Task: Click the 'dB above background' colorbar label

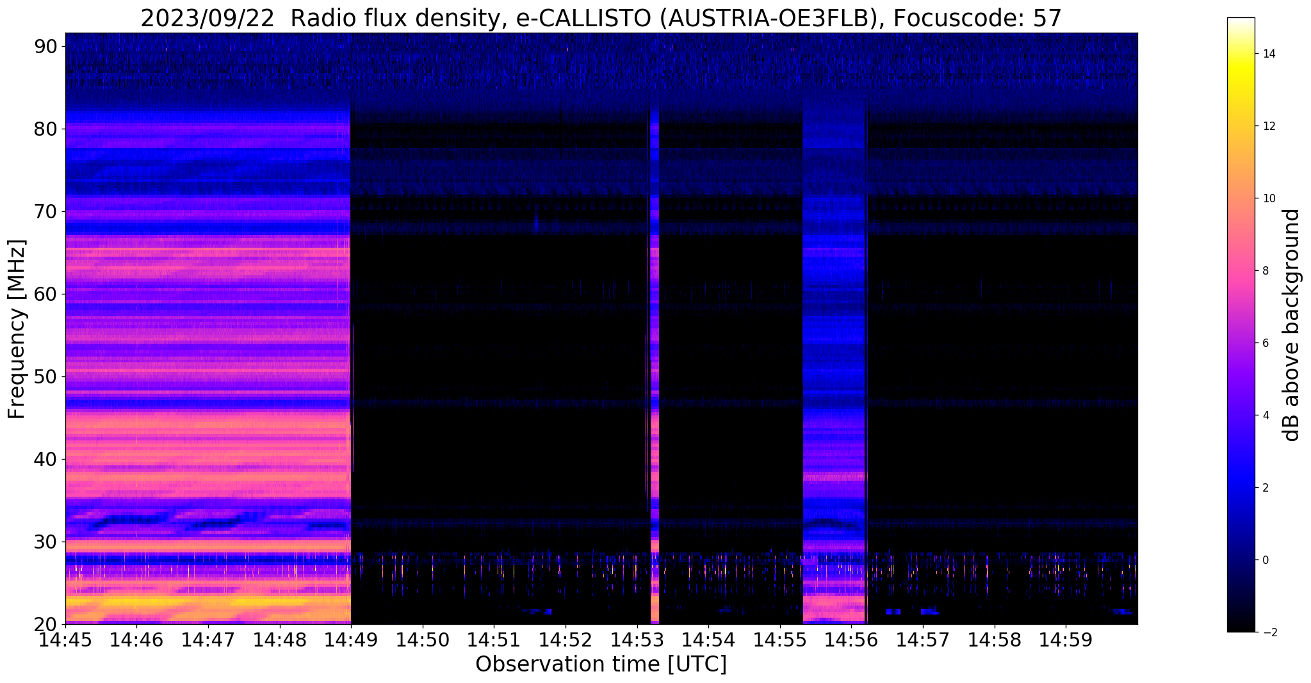Action: click(1292, 325)
